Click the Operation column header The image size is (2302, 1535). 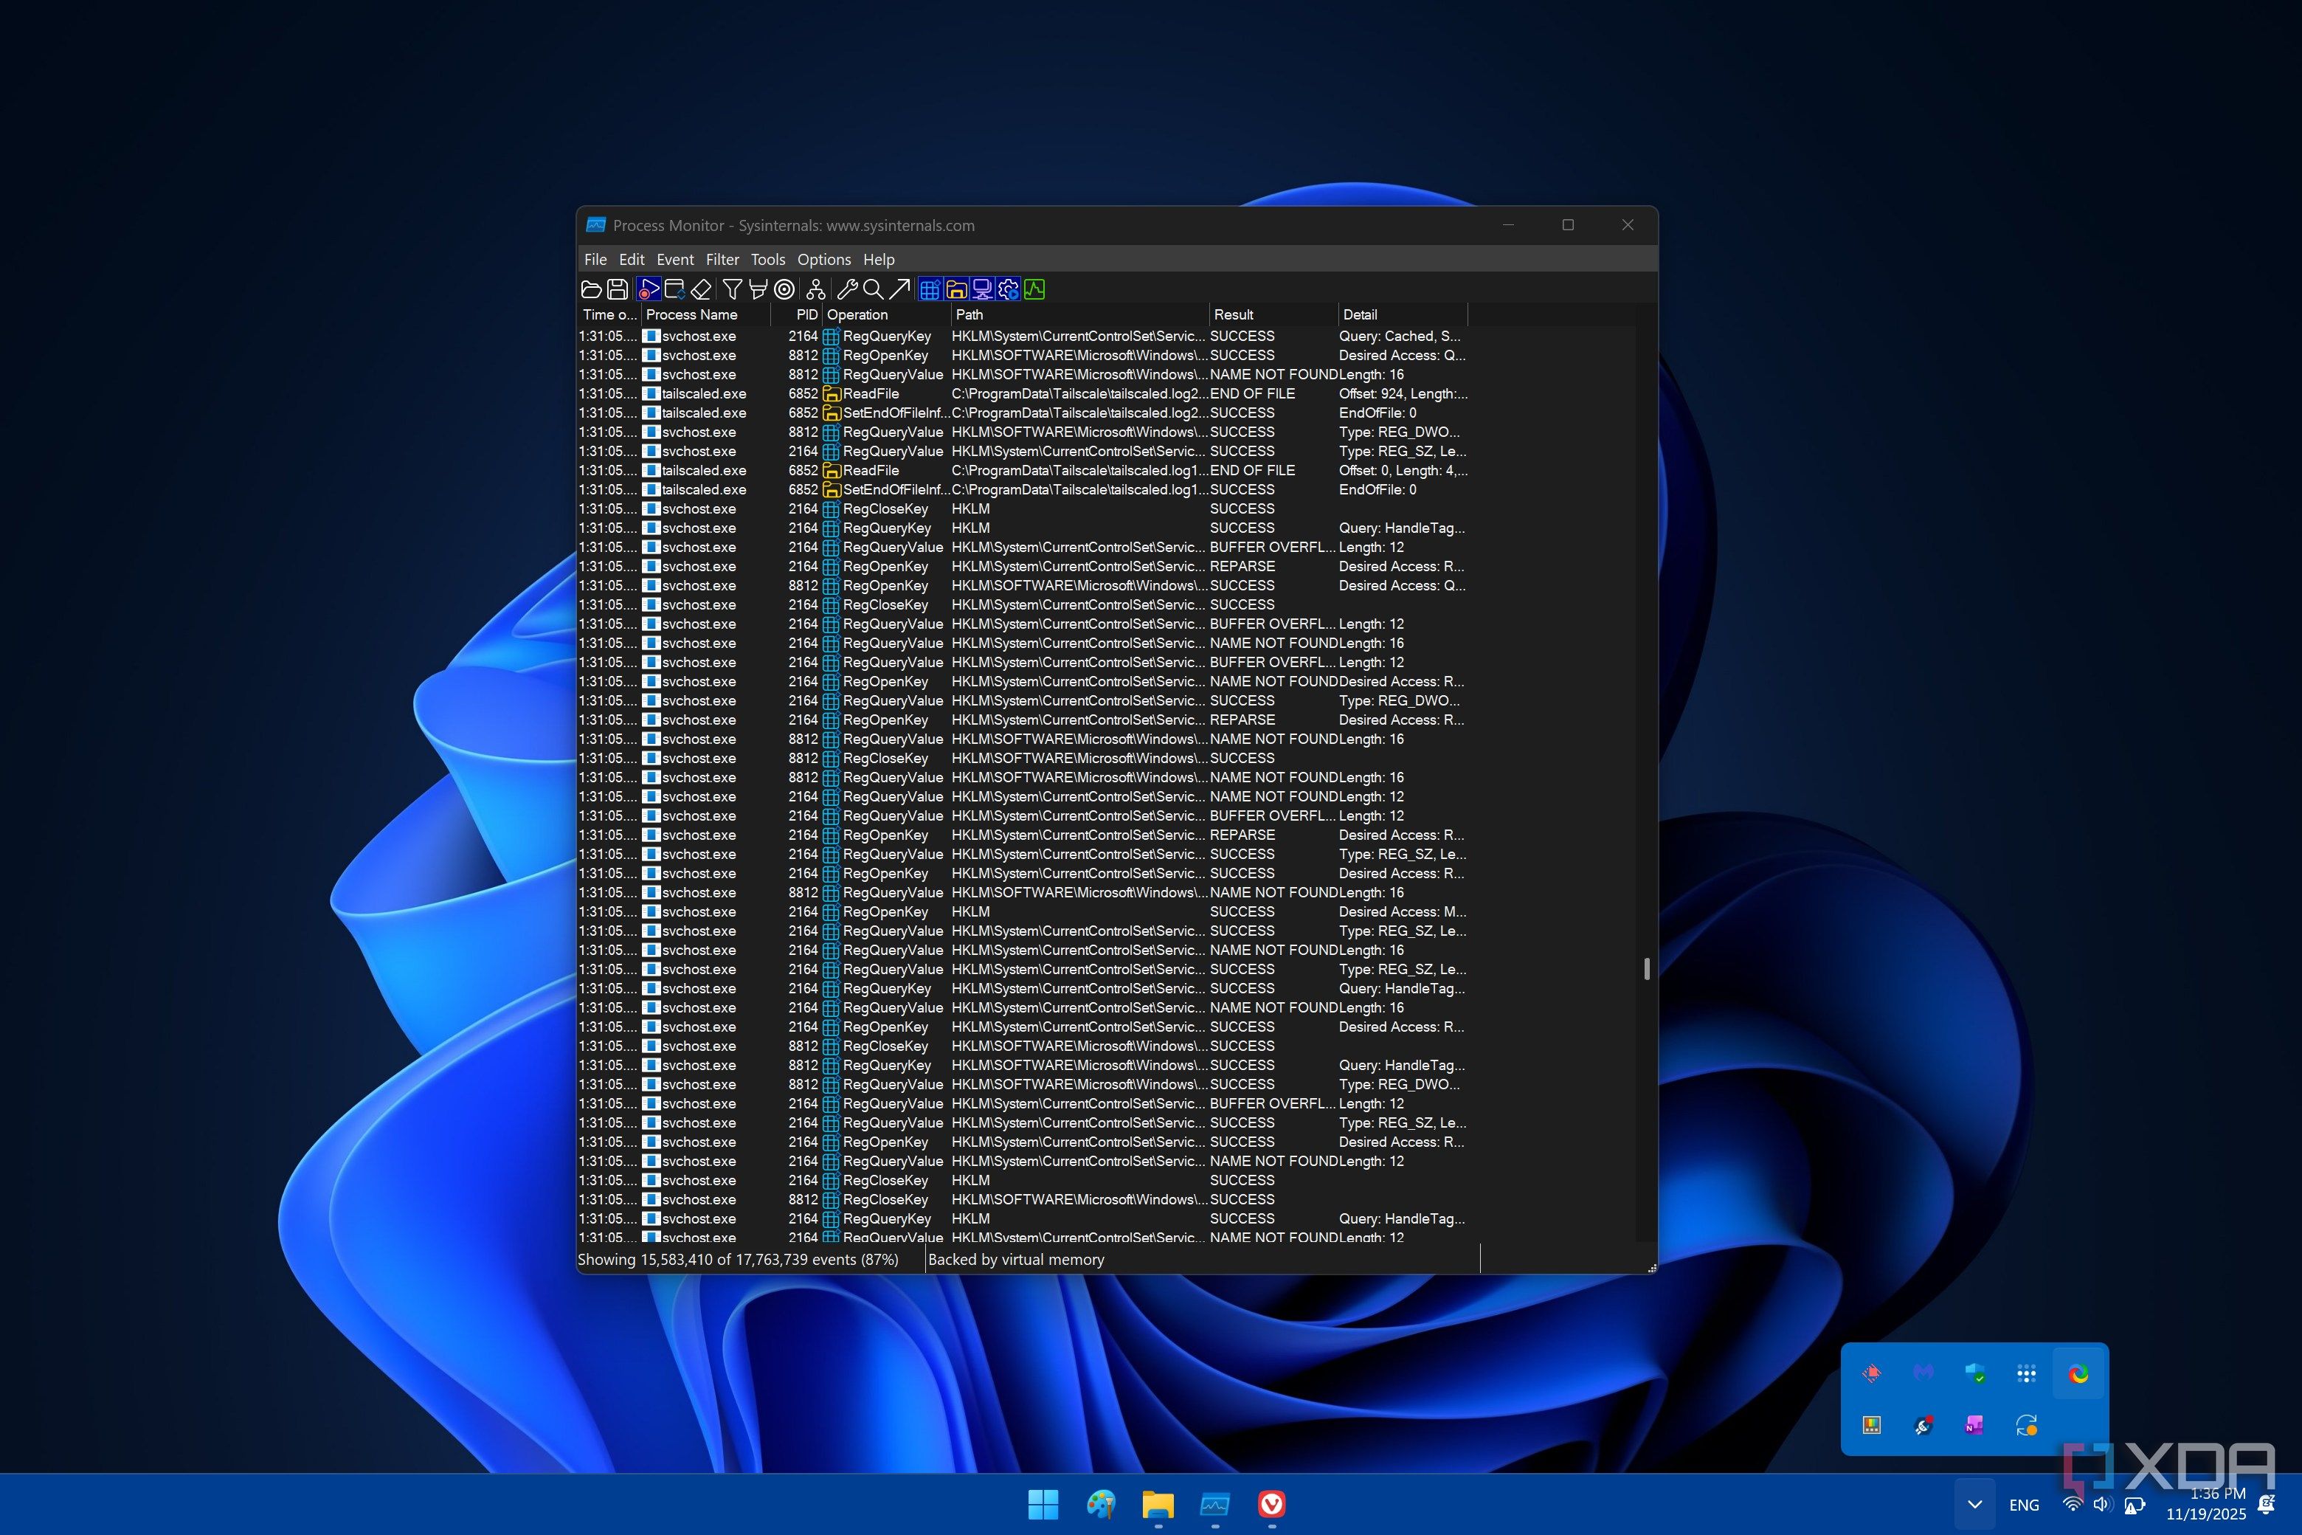[886, 315]
